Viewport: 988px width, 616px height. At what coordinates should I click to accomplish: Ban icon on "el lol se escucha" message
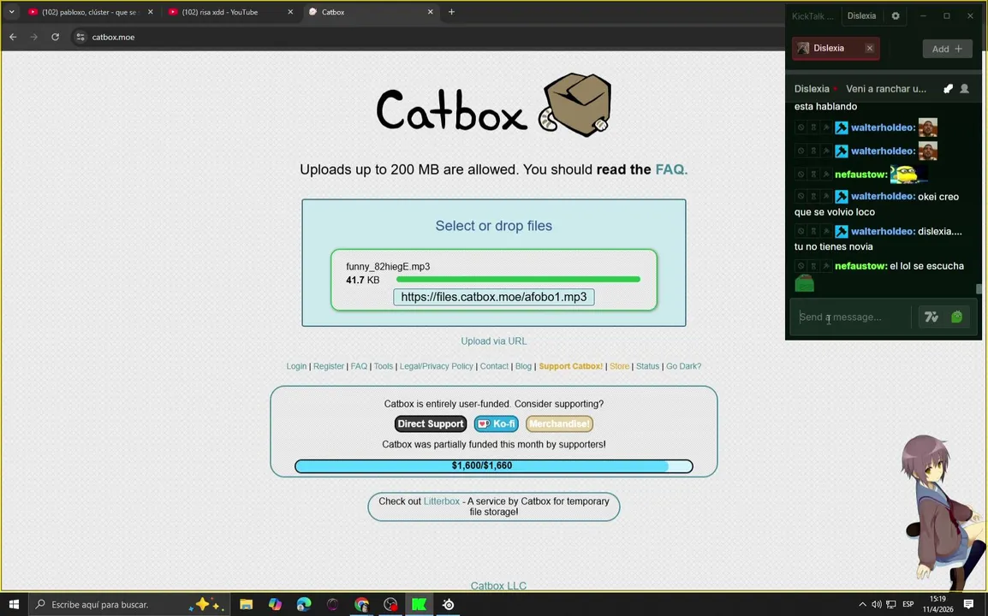[801, 266]
